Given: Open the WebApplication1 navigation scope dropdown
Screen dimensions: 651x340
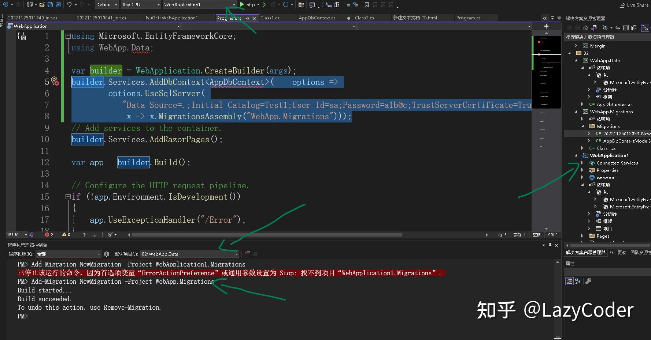Looking at the screenshot, I should 94,26.
